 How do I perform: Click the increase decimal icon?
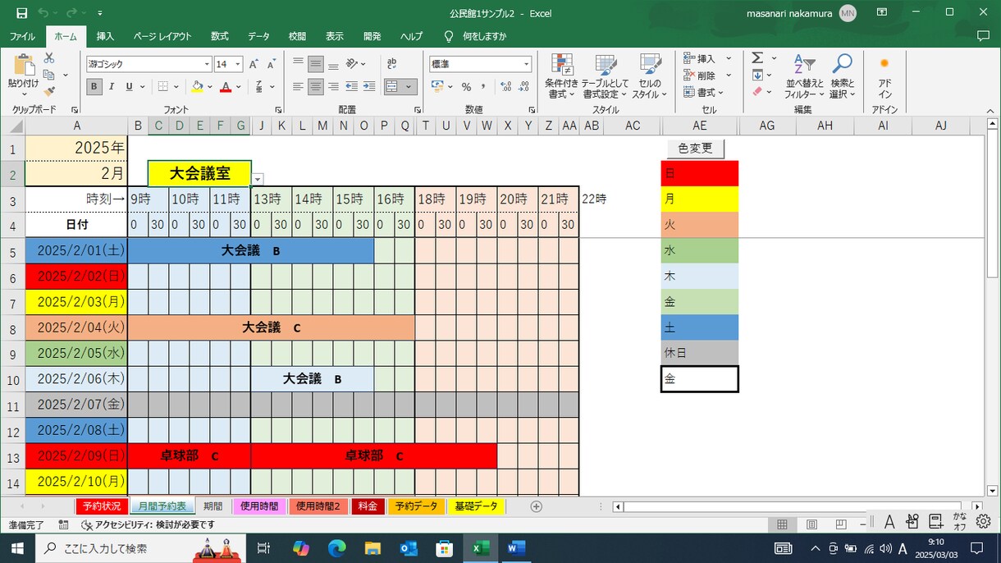coord(505,86)
